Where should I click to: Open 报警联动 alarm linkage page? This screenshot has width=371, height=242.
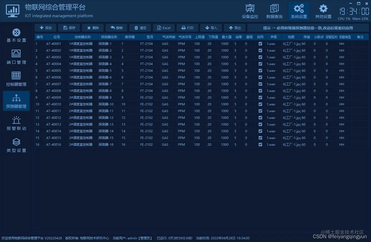16,123
